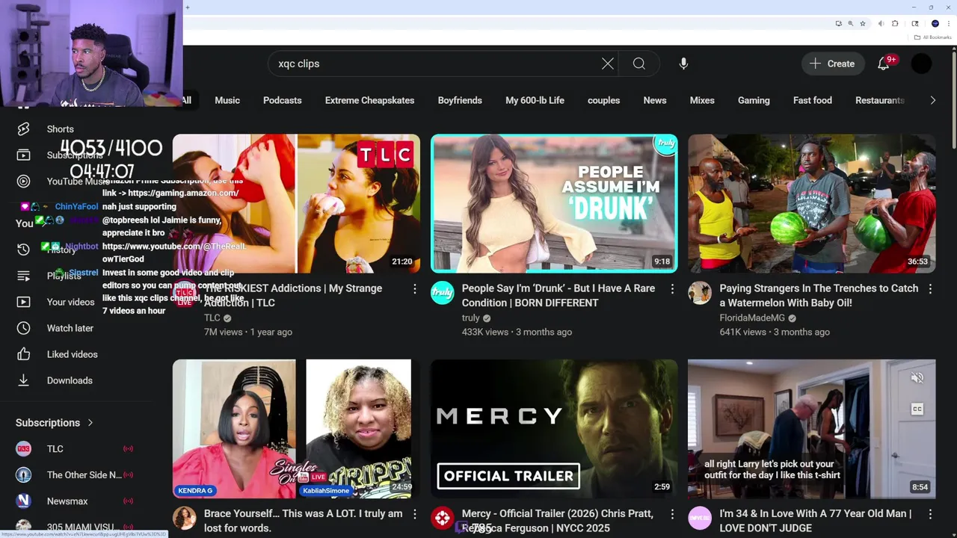Image resolution: width=957 pixels, height=538 pixels.
Task: Open options menu for People Say I'm Drunk video
Action: click(x=672, y=288)
